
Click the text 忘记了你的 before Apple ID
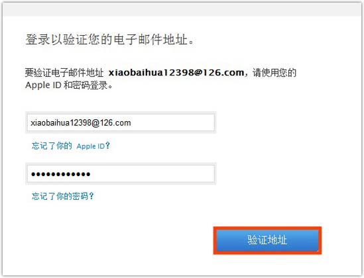[x=52, y=146]
